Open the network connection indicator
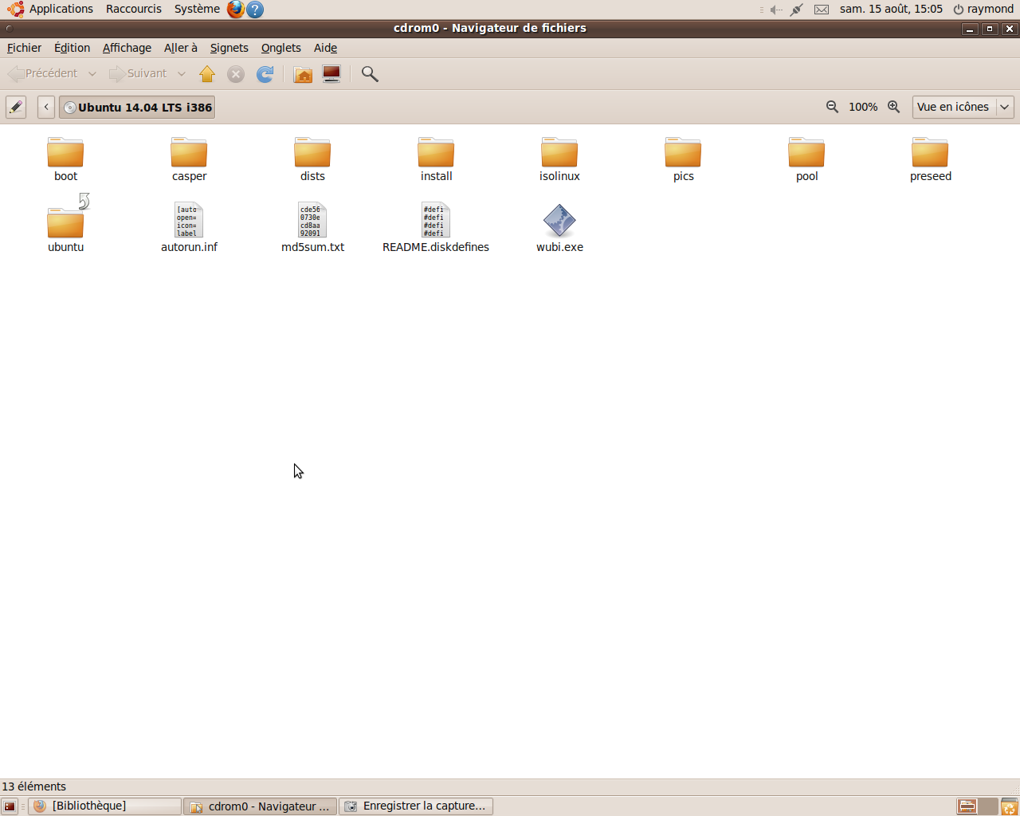 (797, 10)
